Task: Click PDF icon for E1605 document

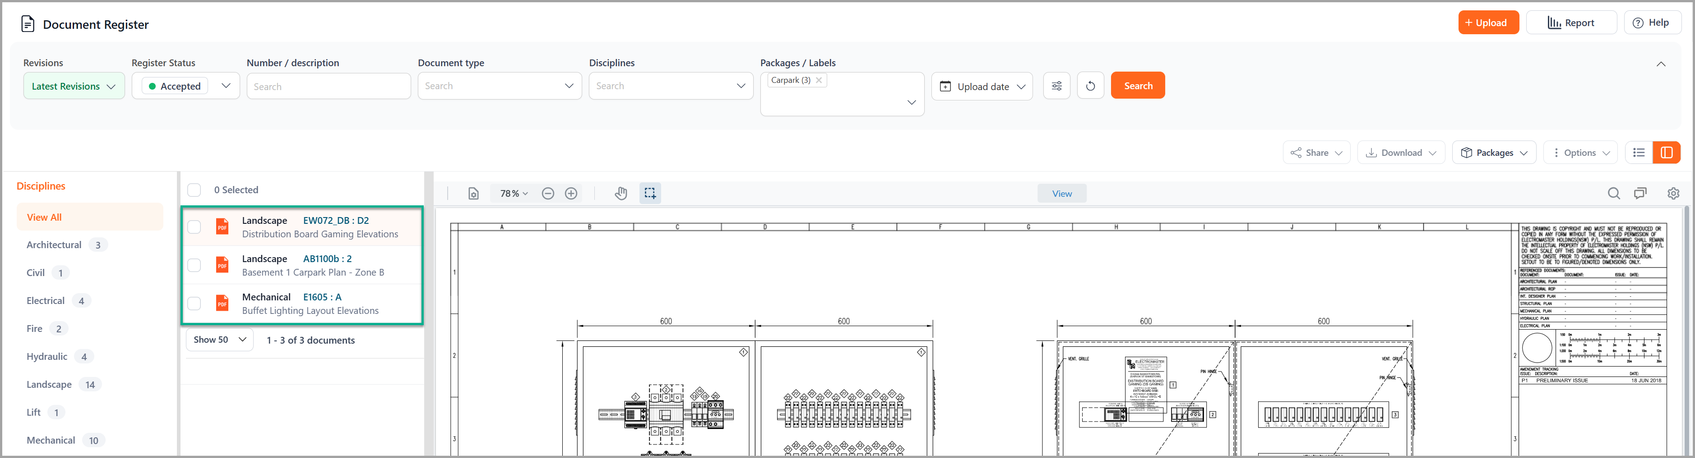Action: tap(222, 303)
